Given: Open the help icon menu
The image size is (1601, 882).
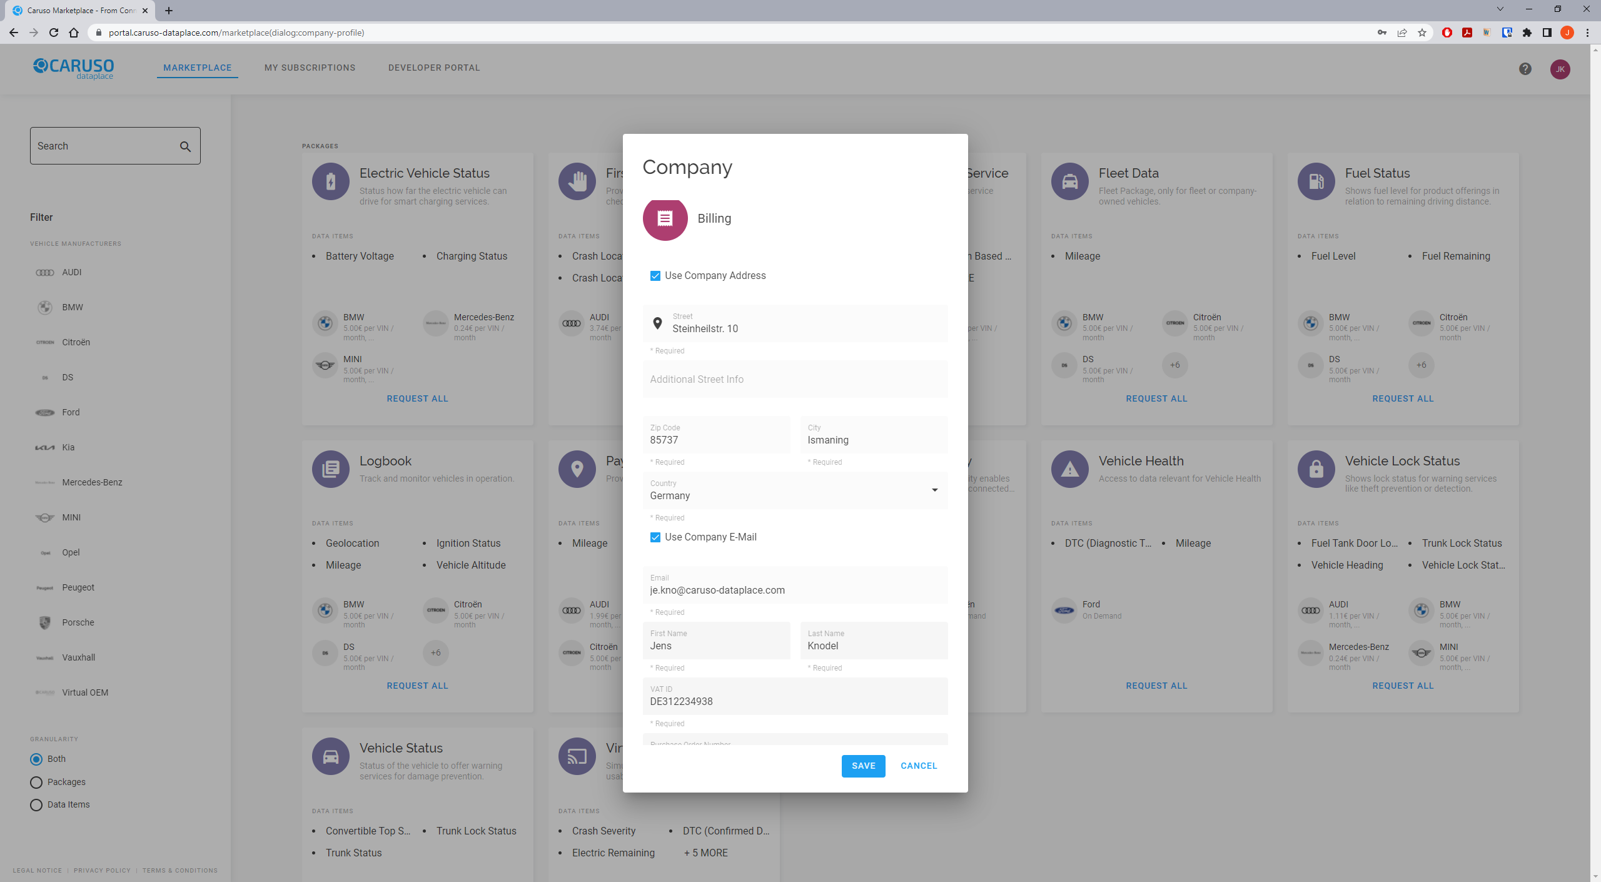Looking at the screenshot, I should [x=1526, y=68].
